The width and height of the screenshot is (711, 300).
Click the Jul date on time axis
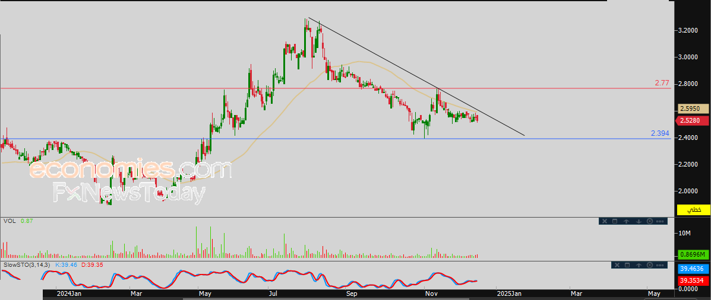[273, 293]
